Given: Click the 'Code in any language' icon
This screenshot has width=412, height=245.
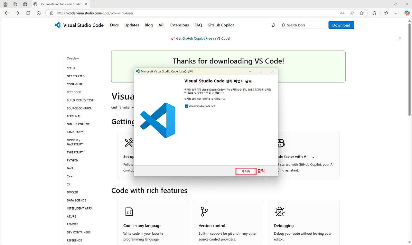Looking at the screenshot, I should click(129, 212).
